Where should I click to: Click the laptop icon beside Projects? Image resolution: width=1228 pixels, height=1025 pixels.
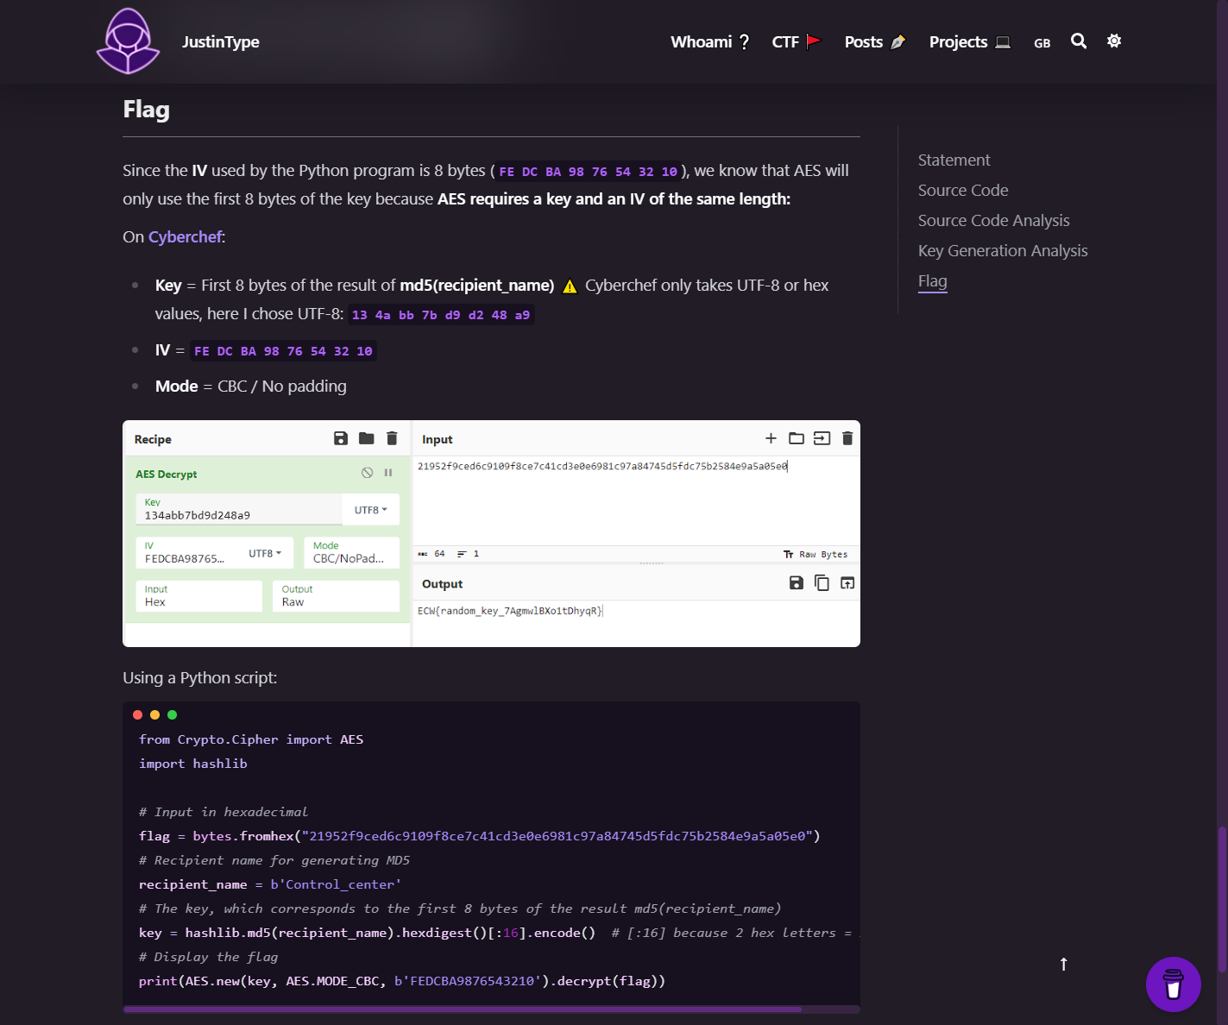pyautogui.click(x=1003, y=41)
